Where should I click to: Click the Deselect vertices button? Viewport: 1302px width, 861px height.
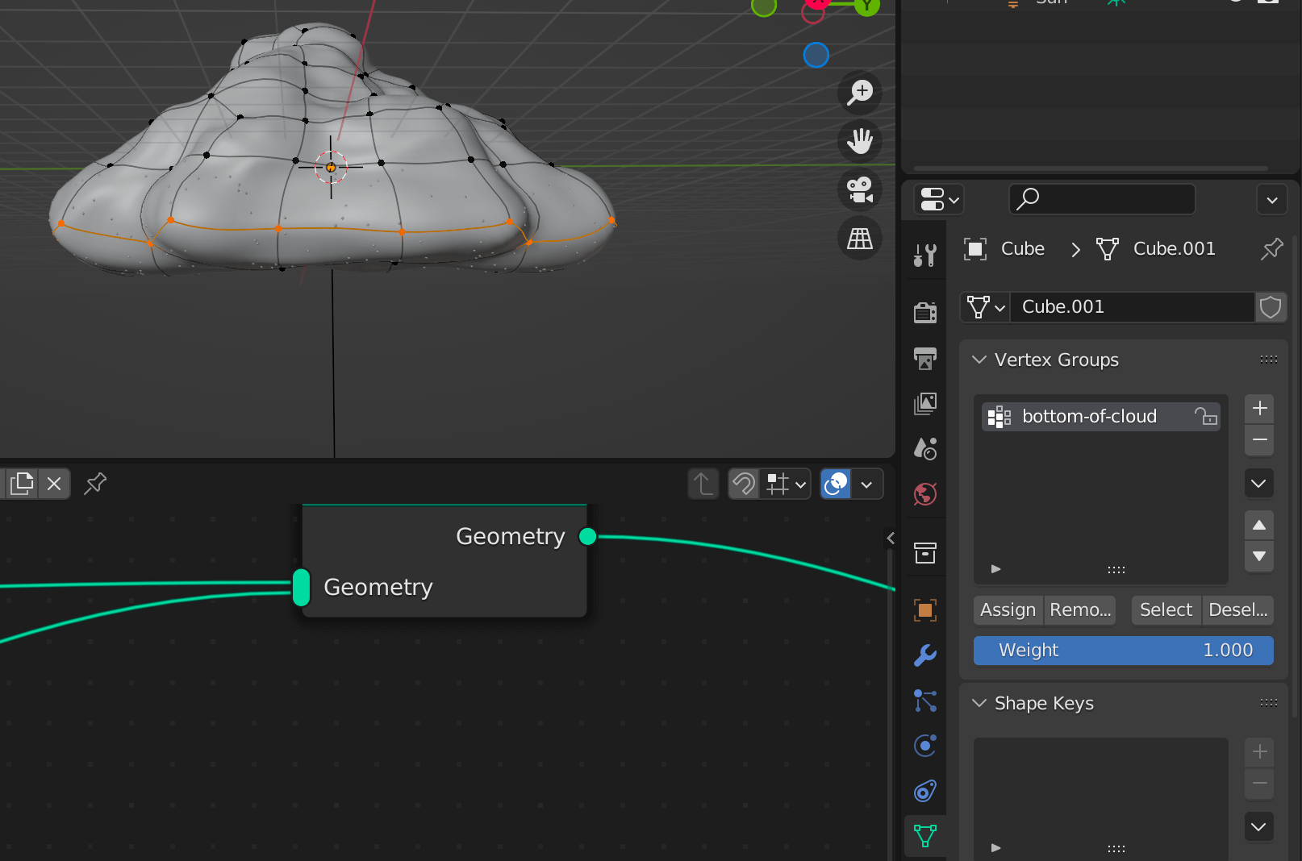[1238, 610]
